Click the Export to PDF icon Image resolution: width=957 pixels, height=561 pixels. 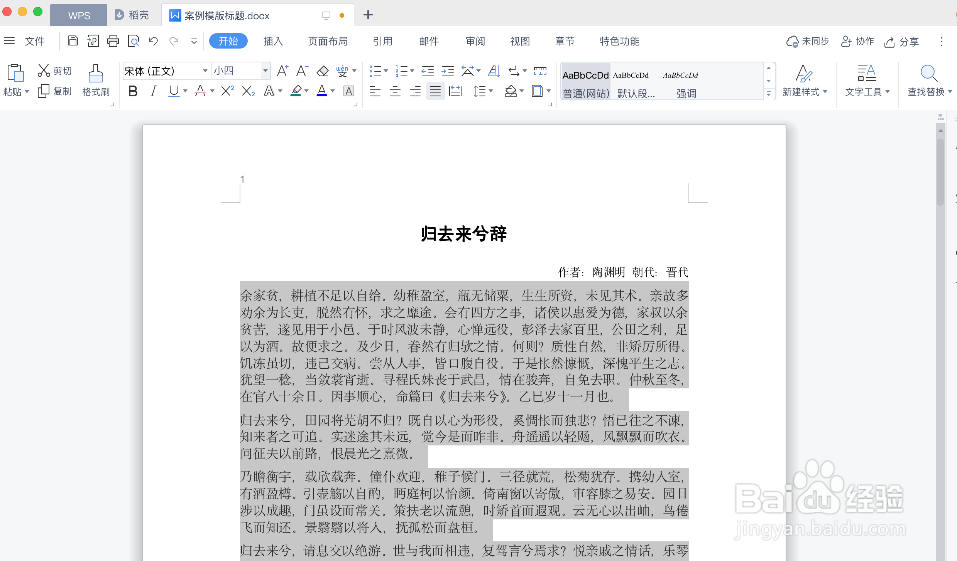pyautogui.click(x=93, y=41)
